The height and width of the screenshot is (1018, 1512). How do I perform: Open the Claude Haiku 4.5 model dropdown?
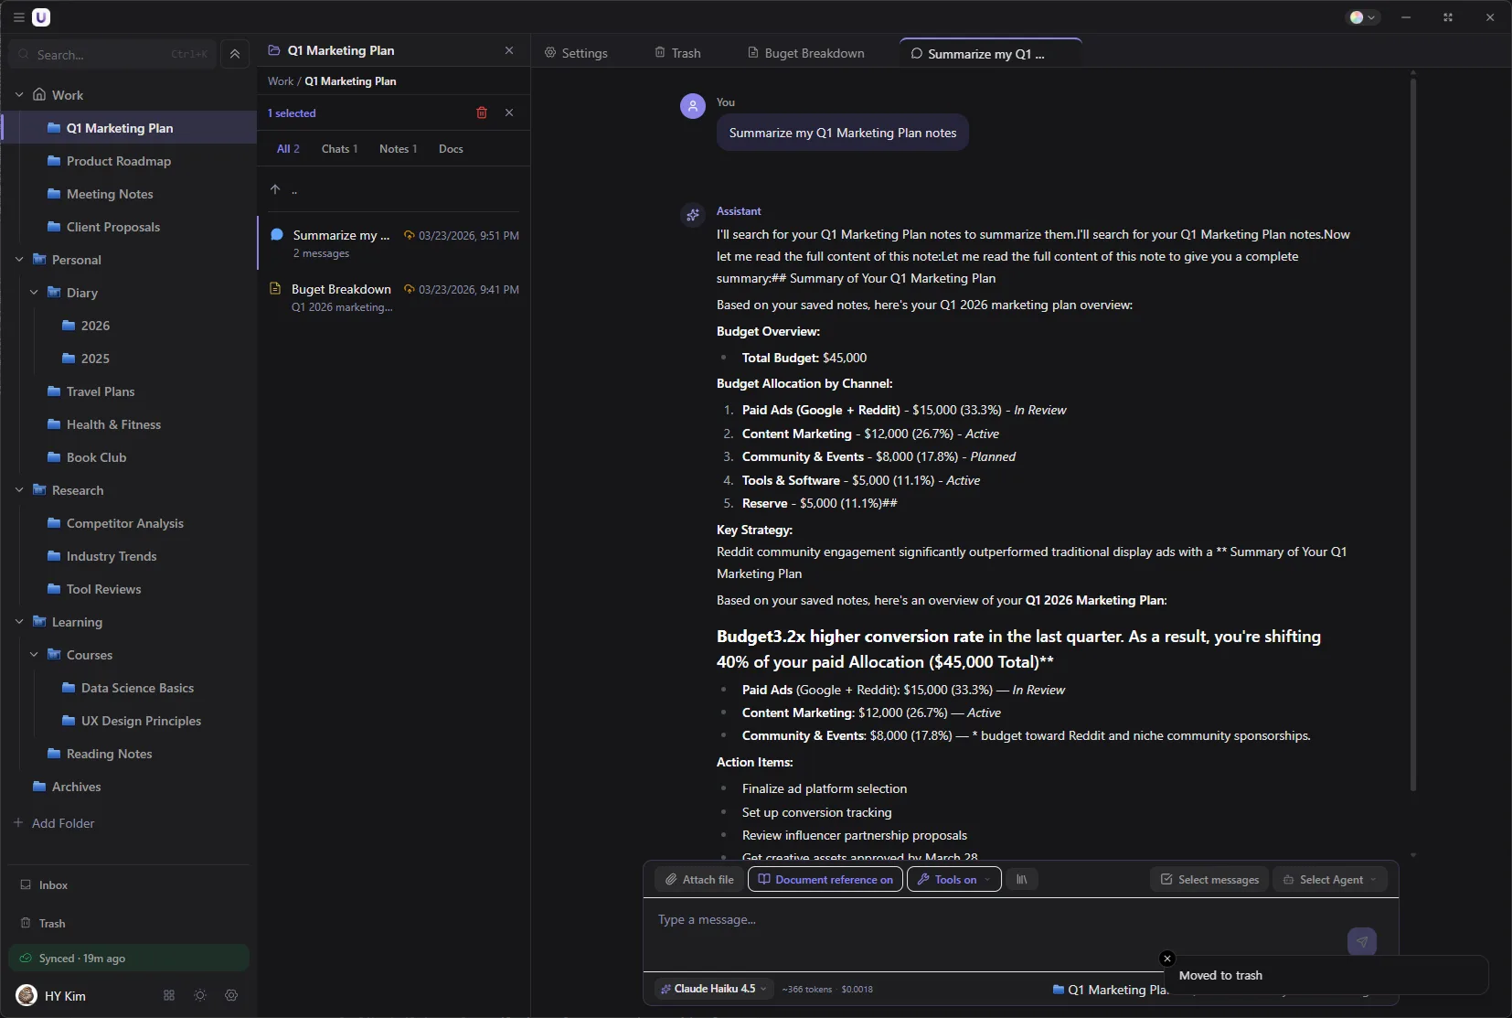[715, 989]
